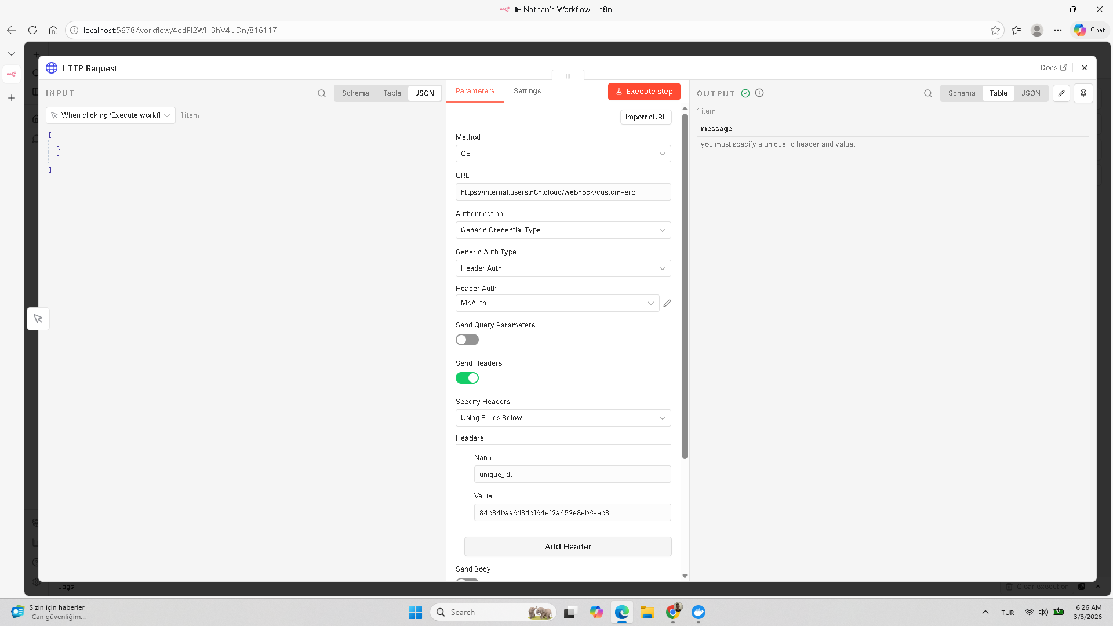Click the input panel search icon
Image resolution: width=1113 pixels, height=626 pixels.
point(322,93)
